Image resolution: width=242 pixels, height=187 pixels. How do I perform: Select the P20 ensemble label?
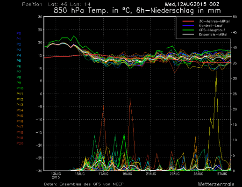[x=20, y=143]
